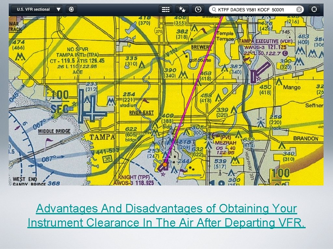This screenshot has width=333, height=249.
Task: Center map on current location crosshair
Action: tap(314, 9)
